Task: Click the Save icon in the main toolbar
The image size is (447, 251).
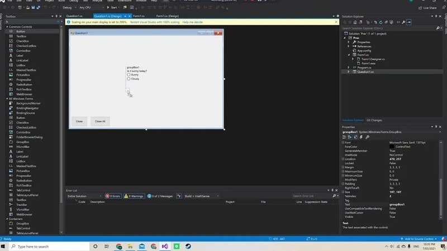Action: pos(33,7)
